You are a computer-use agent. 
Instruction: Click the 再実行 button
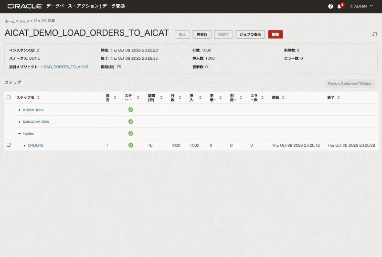202,34
